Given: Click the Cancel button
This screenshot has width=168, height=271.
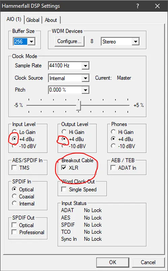Looking at the screenshot, I should 148,262.
